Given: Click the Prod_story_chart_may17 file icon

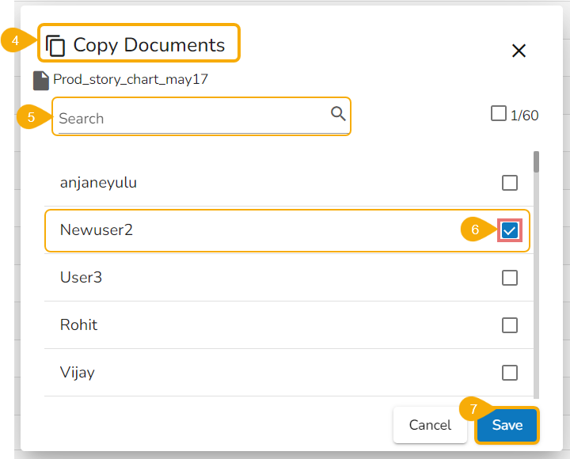Looking at the screenshot, I should point(41,80).
